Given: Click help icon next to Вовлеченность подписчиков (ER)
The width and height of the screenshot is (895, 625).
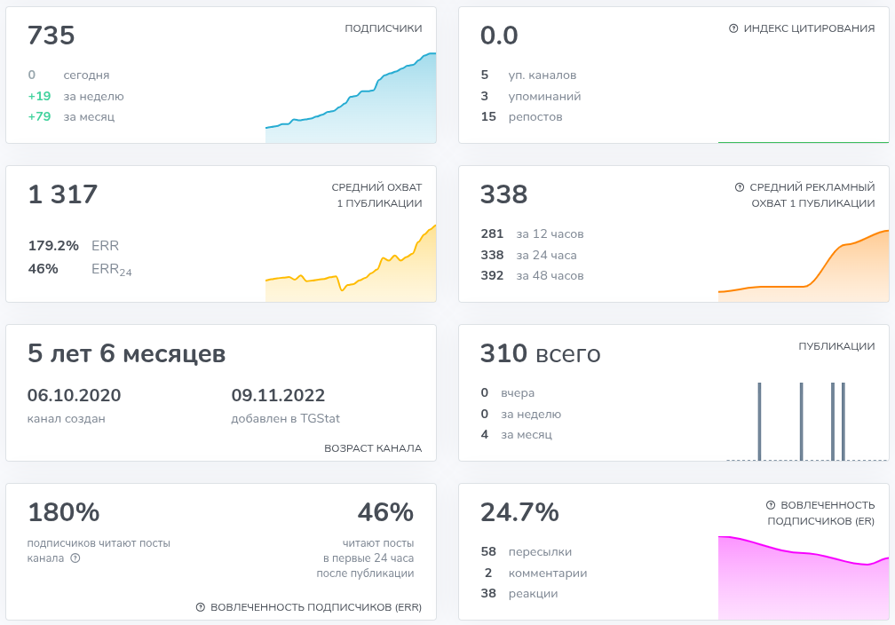Looking at the screenshot, I should [771, 504].
